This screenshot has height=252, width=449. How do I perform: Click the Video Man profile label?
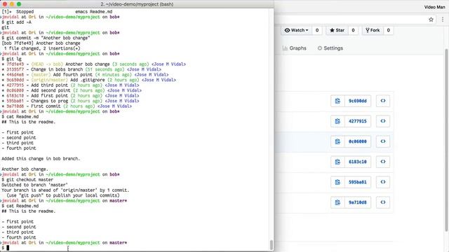point(435,7)
